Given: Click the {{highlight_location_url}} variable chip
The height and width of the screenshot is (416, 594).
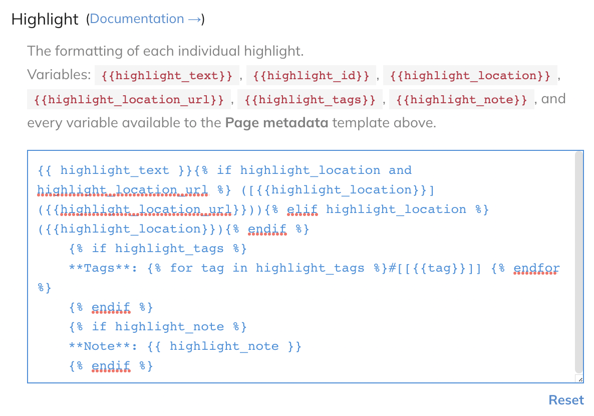Looking at the screenshot, I should 129,99.
